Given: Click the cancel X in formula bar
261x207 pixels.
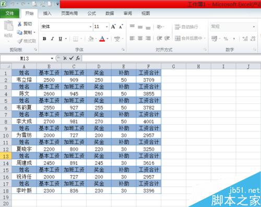Looking at the screenshot, I should [65, 58].
